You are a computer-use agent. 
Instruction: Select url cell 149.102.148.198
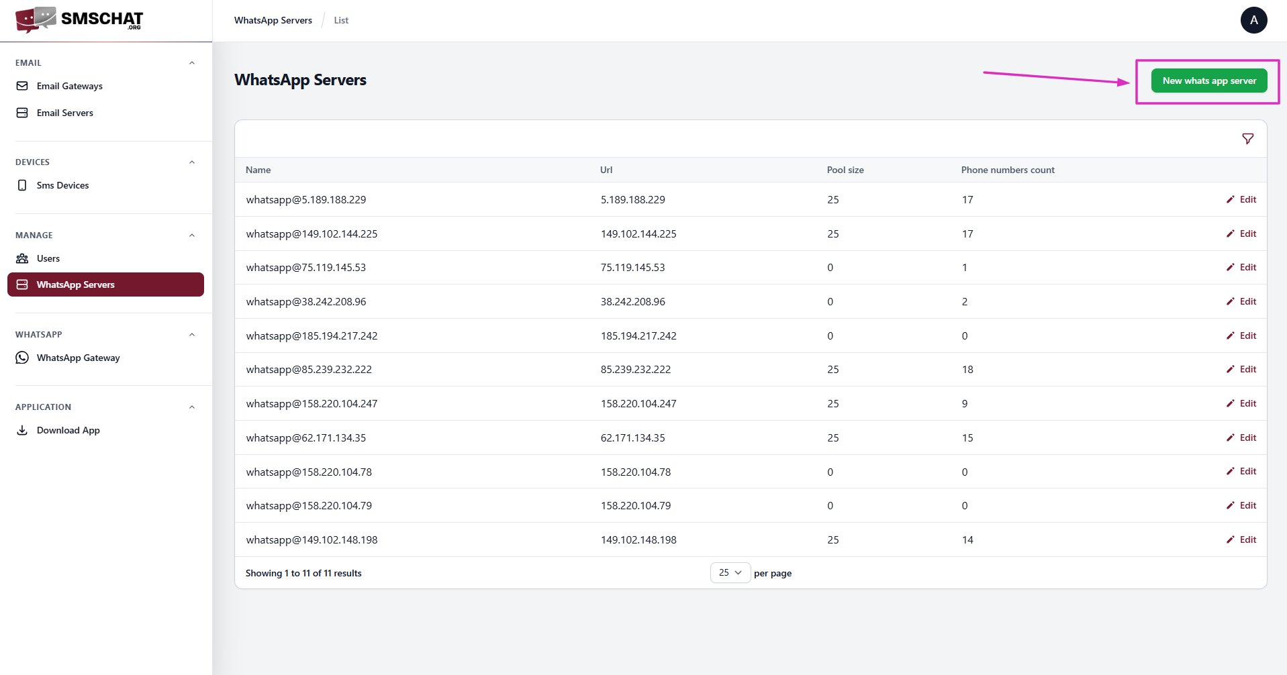point(638,539)
